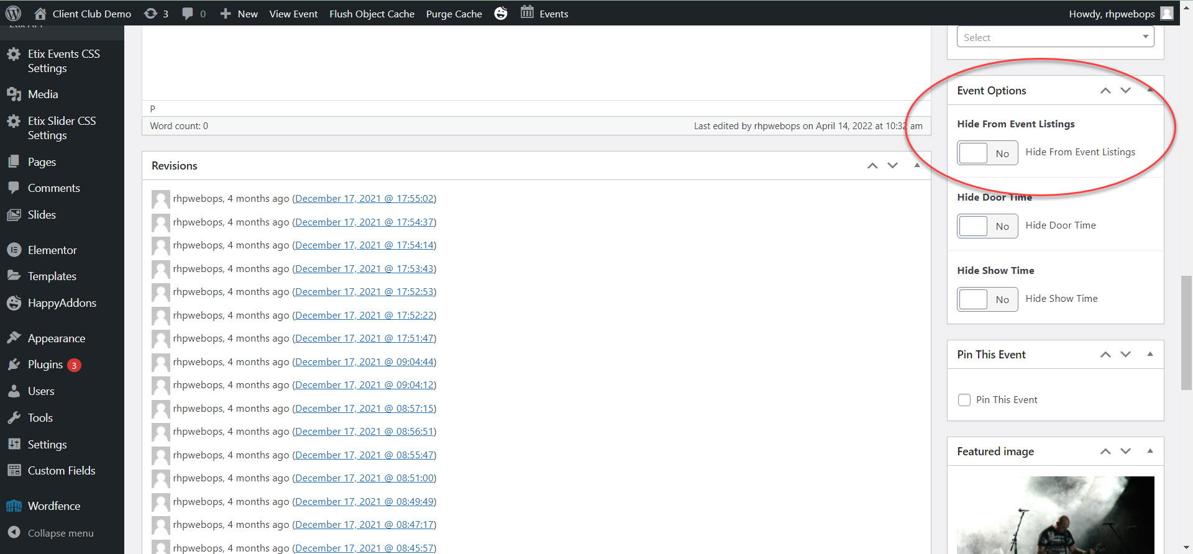Image resolution: width=1193 pixels, height=554 pixels.
Task: Open the Select dropdown at top right
Action: [x=1055, y=37]
